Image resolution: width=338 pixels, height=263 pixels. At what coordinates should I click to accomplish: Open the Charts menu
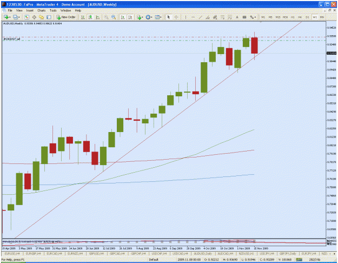(x=42, y=10)
